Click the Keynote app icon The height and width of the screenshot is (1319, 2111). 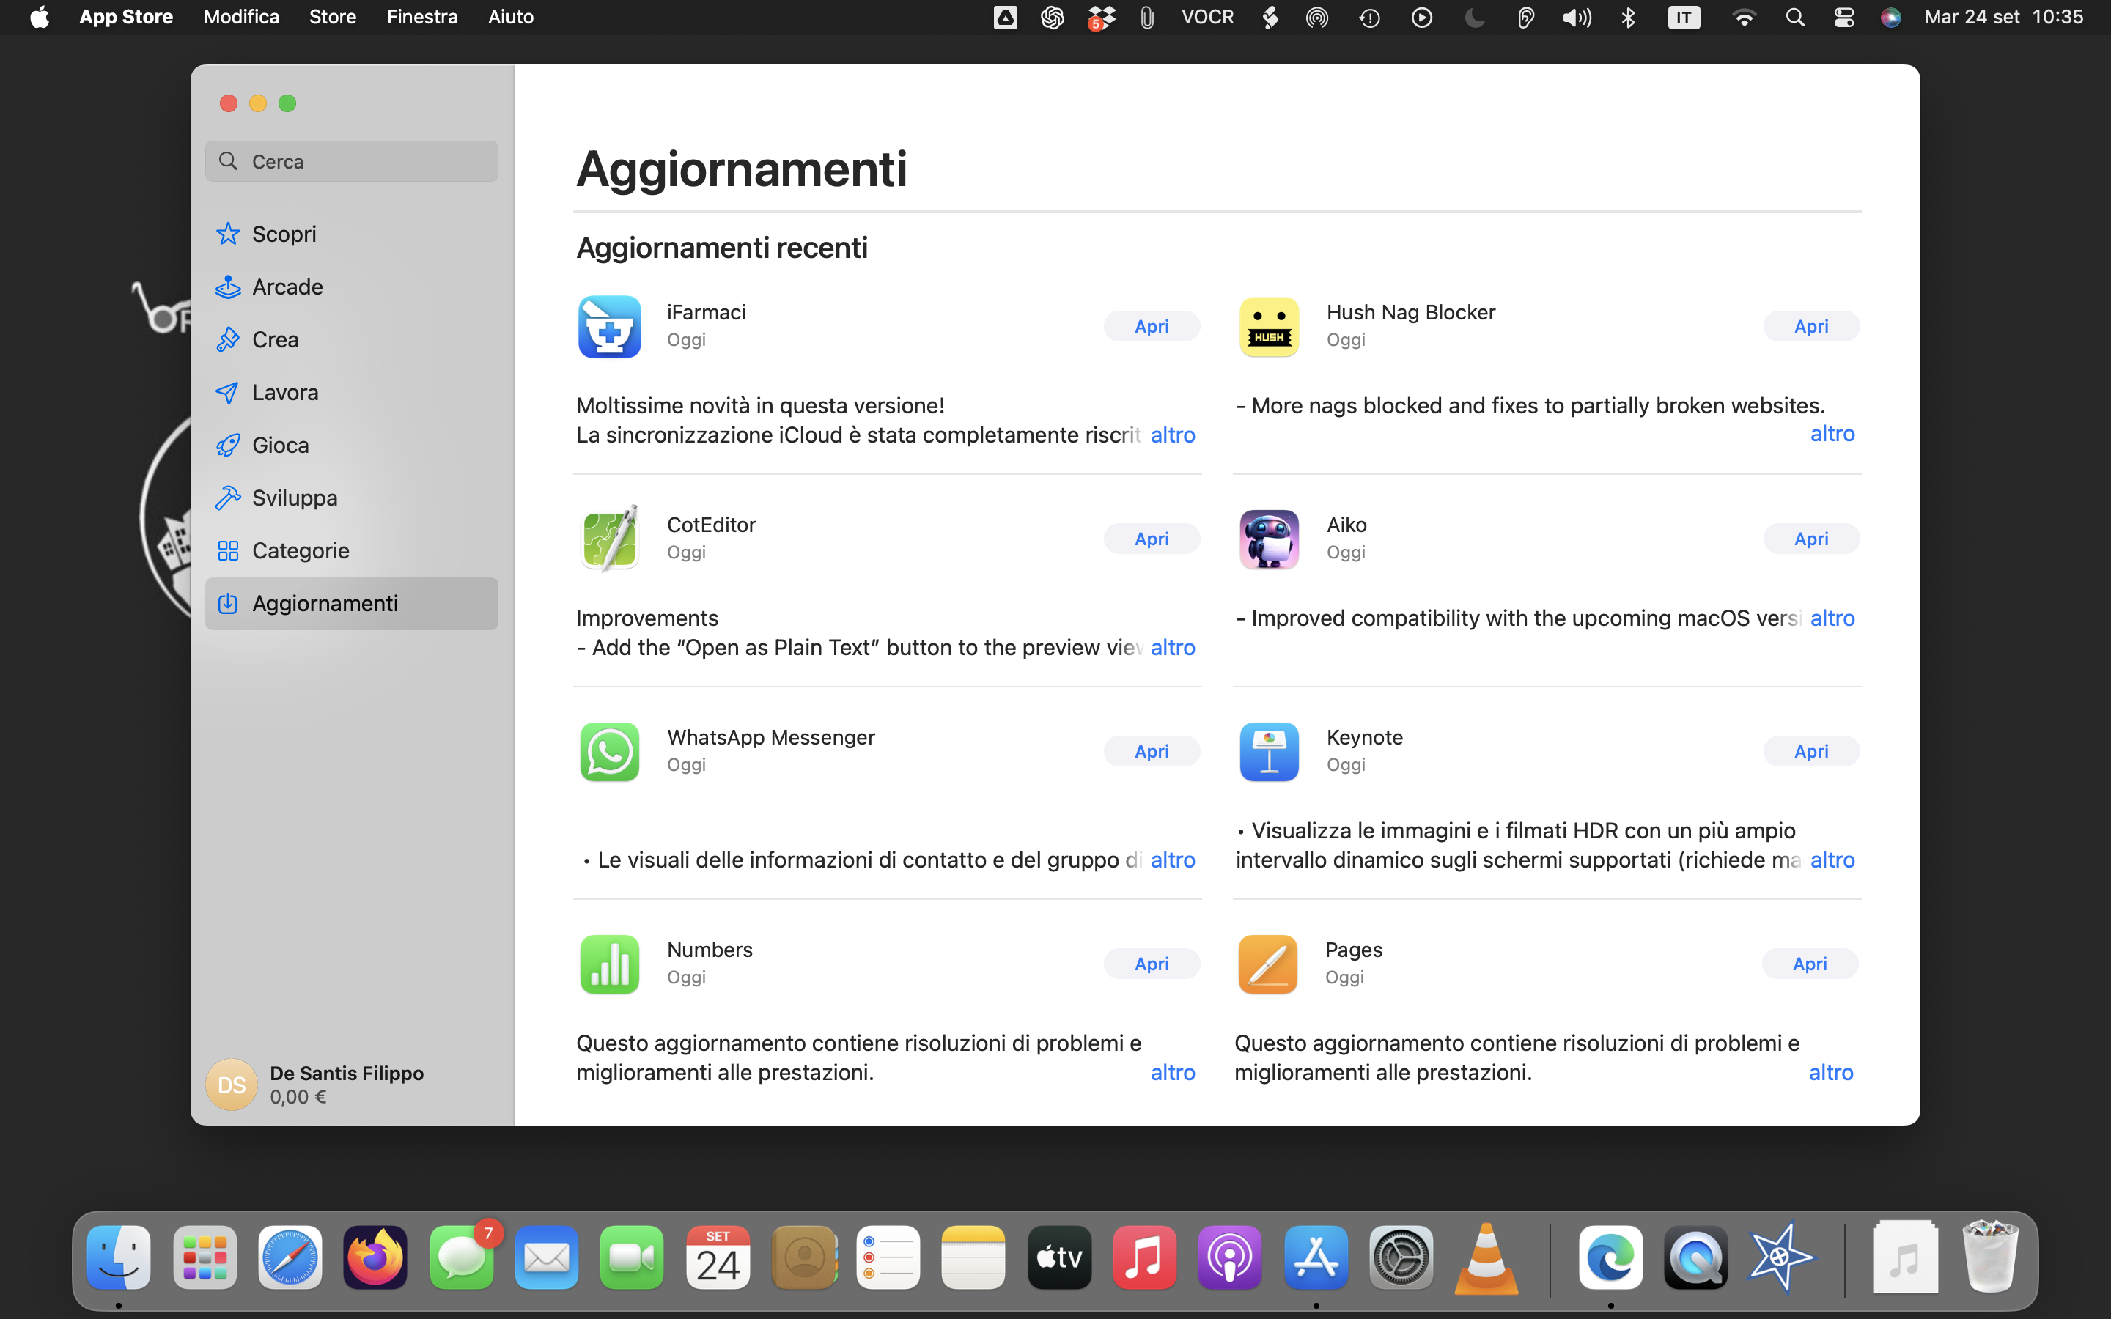[1268, 751]
